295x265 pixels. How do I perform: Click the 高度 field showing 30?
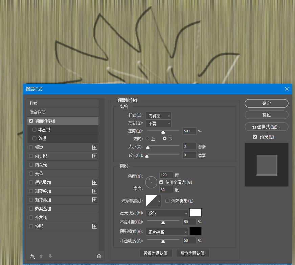[x=166, y=190]
